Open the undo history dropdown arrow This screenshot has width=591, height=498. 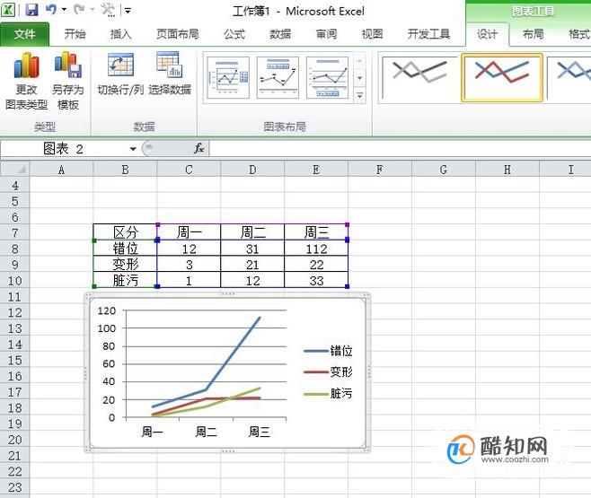click(x=64, y=10)
